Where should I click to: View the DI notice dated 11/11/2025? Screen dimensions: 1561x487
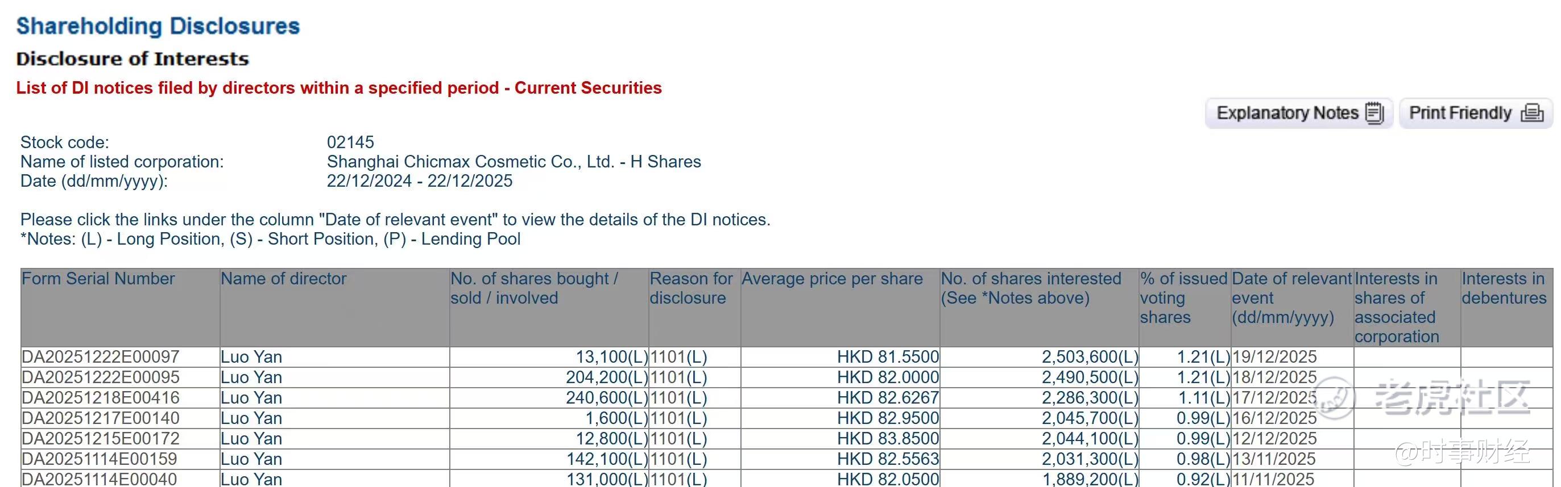1273,479
